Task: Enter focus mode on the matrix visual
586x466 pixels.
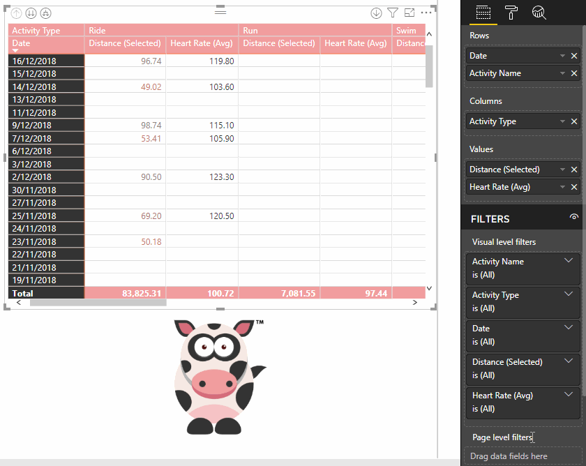Action: point(410,13)
